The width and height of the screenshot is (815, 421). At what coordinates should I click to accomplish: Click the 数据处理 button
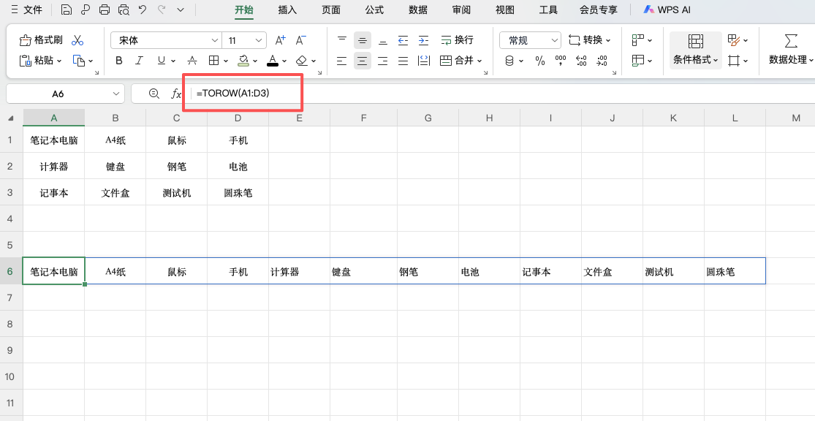click(789, 50)
